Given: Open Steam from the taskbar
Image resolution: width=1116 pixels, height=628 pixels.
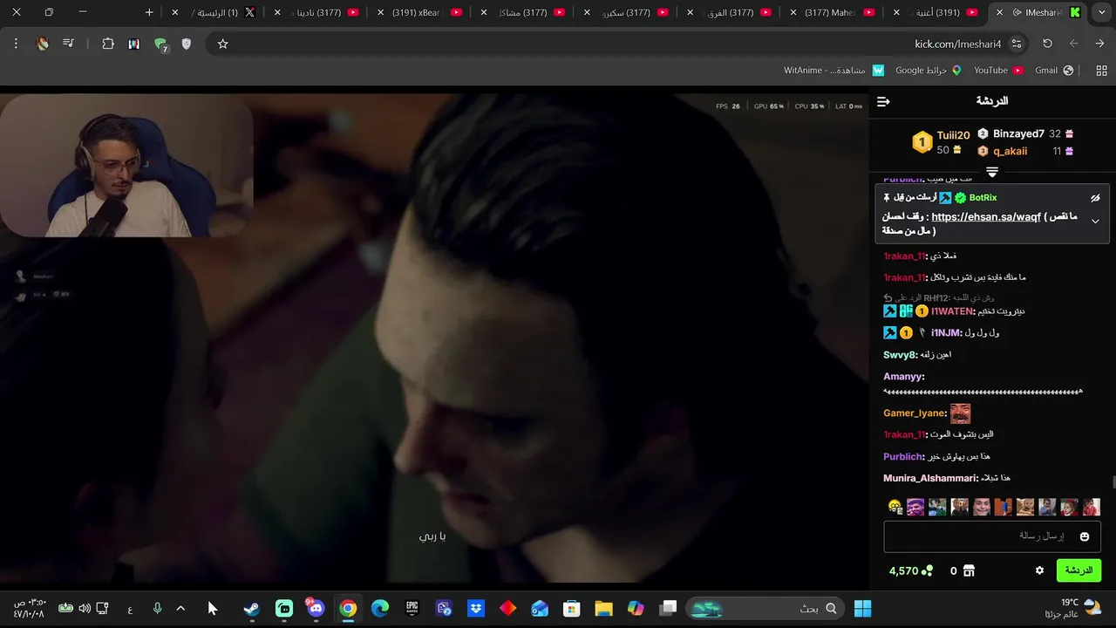Looking at the screenshot, I should tap(252, 608).
